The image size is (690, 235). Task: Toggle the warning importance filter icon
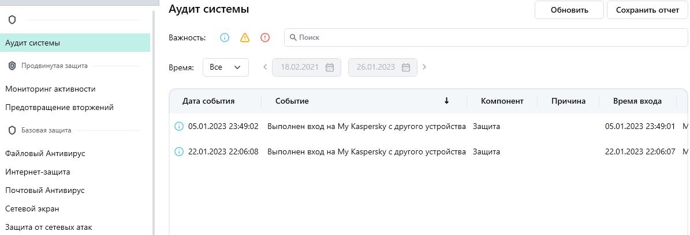[245, 37]
